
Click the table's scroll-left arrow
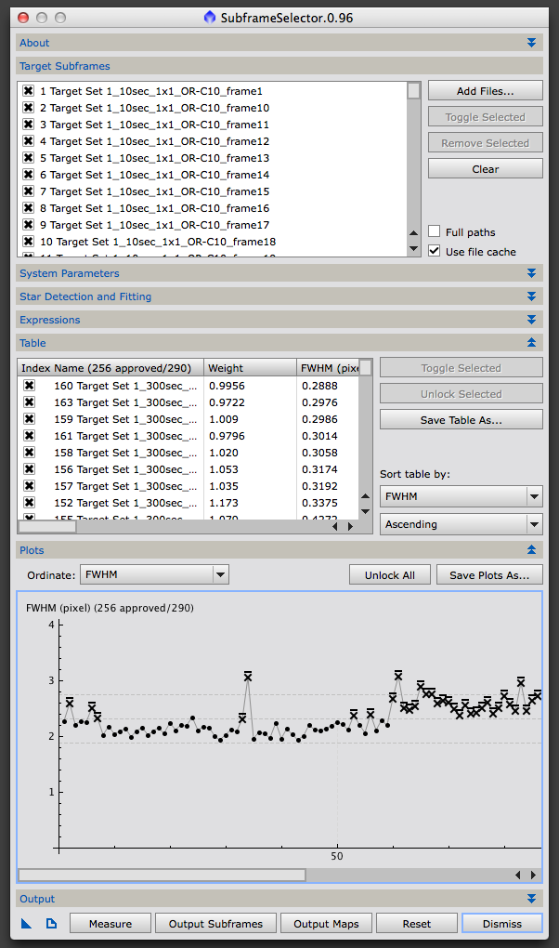(x=337, y=526)
